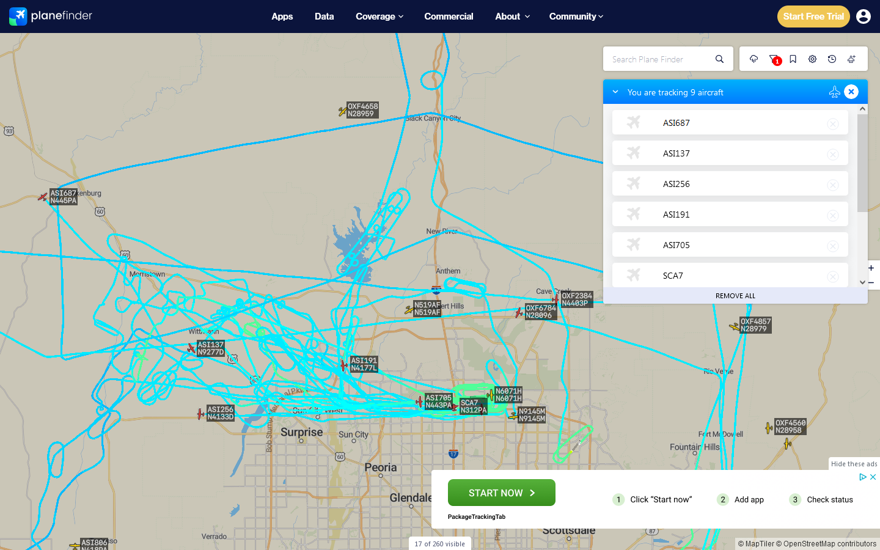Select the N9145M aircraft marker

click(x=512, y=416)
